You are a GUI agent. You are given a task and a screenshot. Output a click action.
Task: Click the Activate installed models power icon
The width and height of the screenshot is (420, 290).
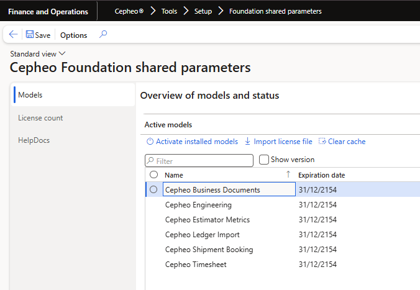(150, 142)
